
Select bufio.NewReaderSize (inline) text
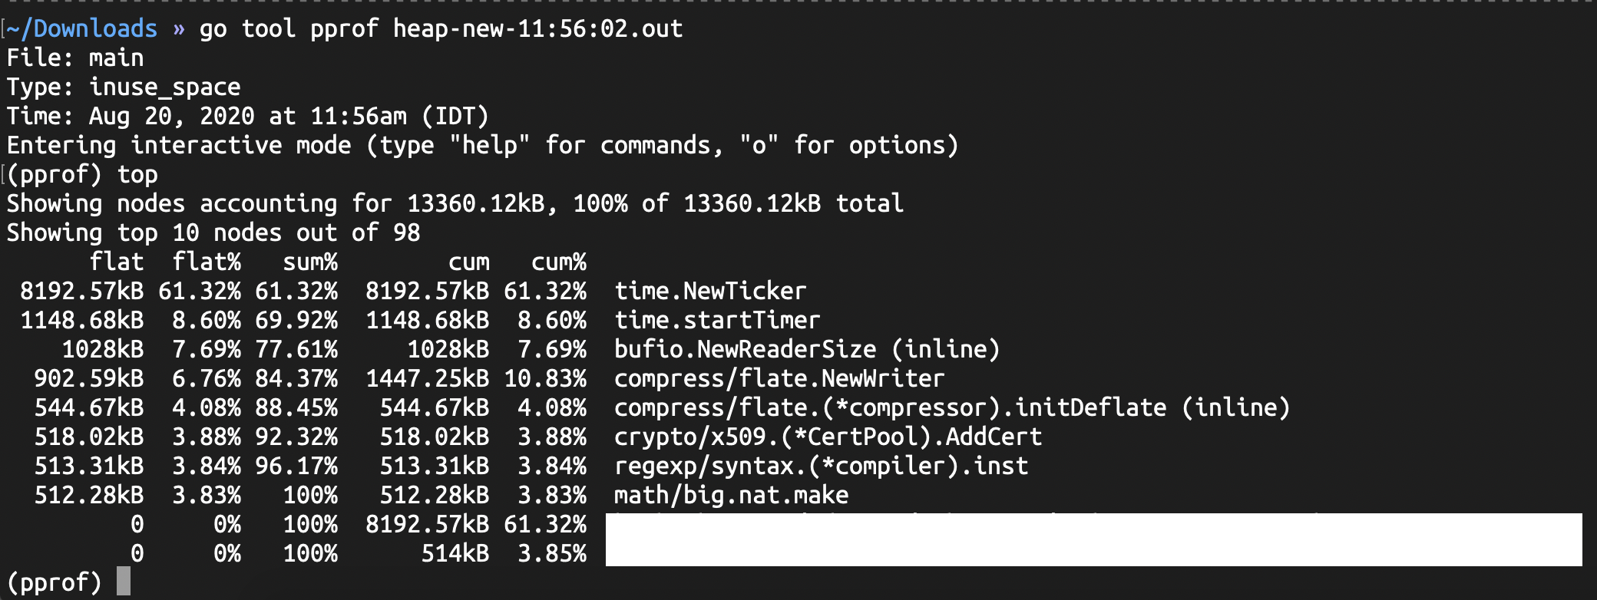tap(807, 350)
